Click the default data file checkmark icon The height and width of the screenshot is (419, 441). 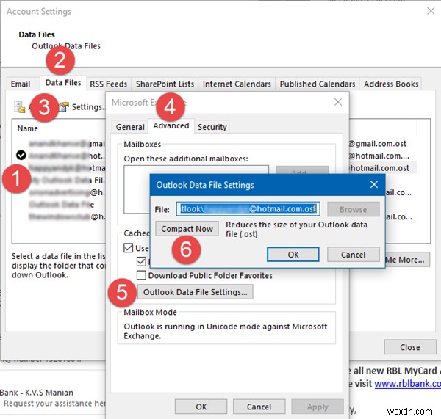(21, 155)
